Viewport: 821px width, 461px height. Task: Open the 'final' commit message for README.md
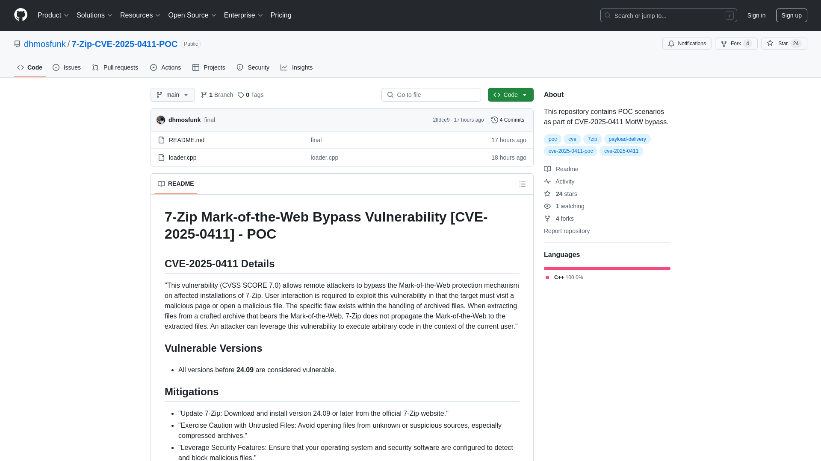(x=316, y=140)
